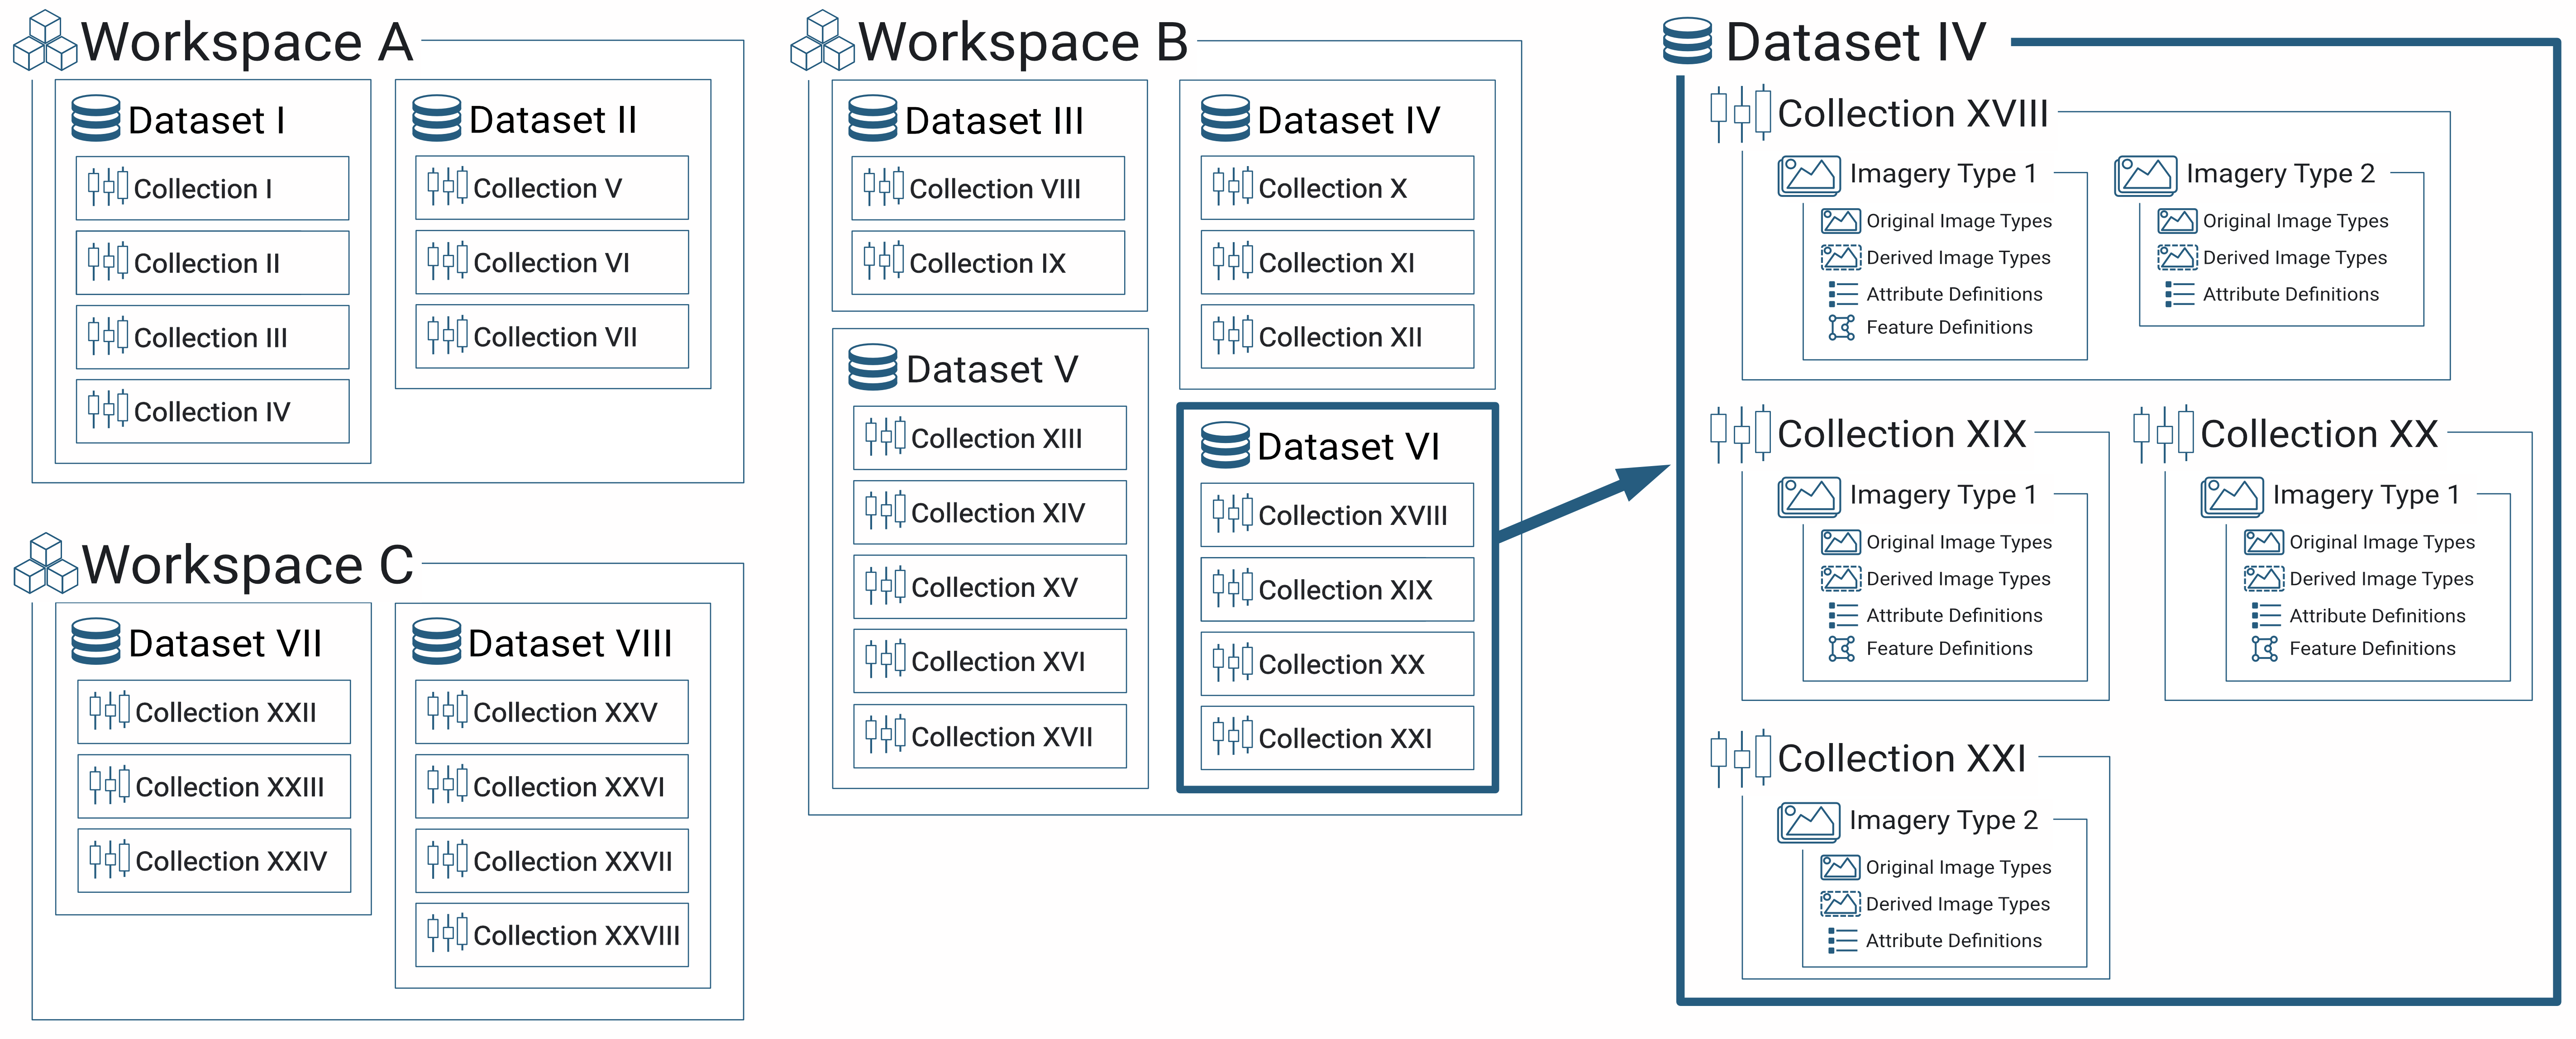Click Imagery Type 2 label under Collection XXI
2576x1039 pixels.
pyautogui.click(x=1943, y=820)
